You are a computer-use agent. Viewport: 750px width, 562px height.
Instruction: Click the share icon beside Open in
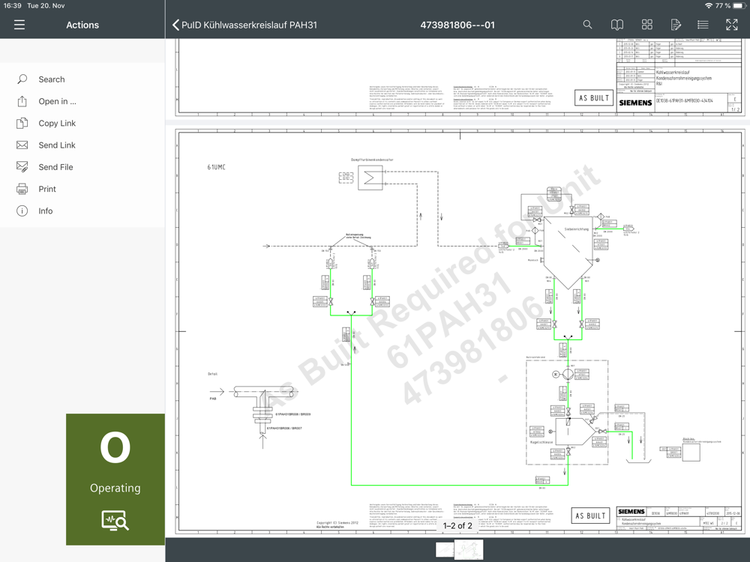tap(22, 101)
